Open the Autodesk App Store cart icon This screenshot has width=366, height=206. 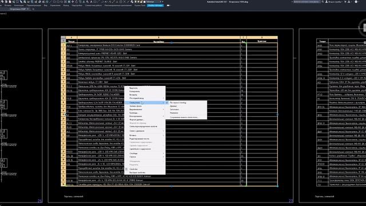[345, 2]
